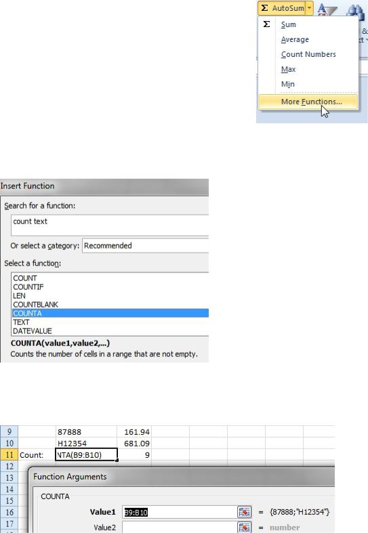Open More Functions... menu entry
Viewport: 368px width, 533px height.
(308, 102)
